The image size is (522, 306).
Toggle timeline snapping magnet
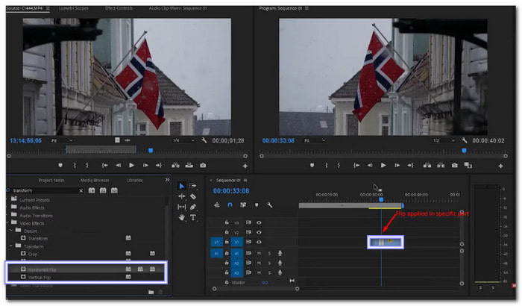click(x=230, y=204)
